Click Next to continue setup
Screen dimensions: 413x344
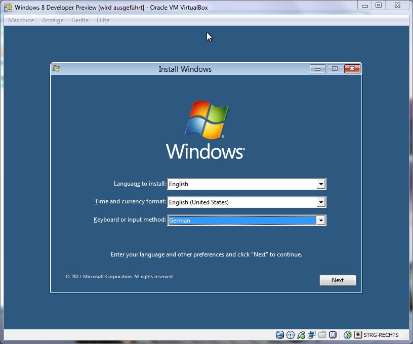pos(338,280)
